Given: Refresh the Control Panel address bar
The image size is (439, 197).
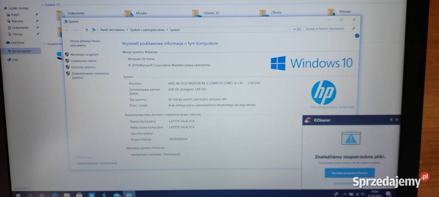Looking at the screenshot, I should [x=299, y=29].
